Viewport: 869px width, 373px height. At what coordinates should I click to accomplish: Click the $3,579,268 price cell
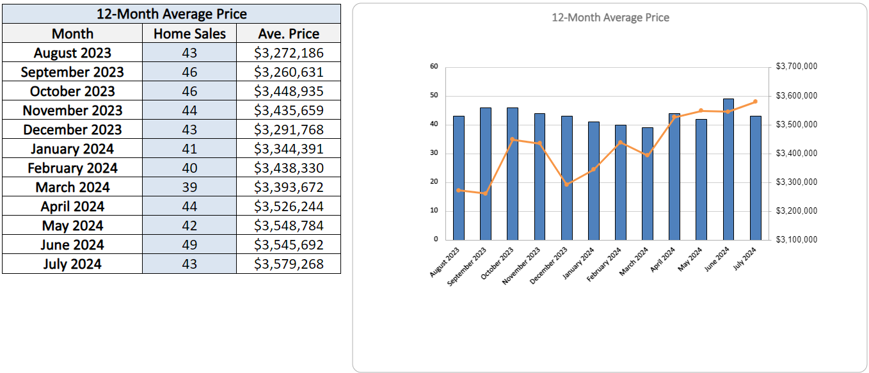[x=289, y=264]
